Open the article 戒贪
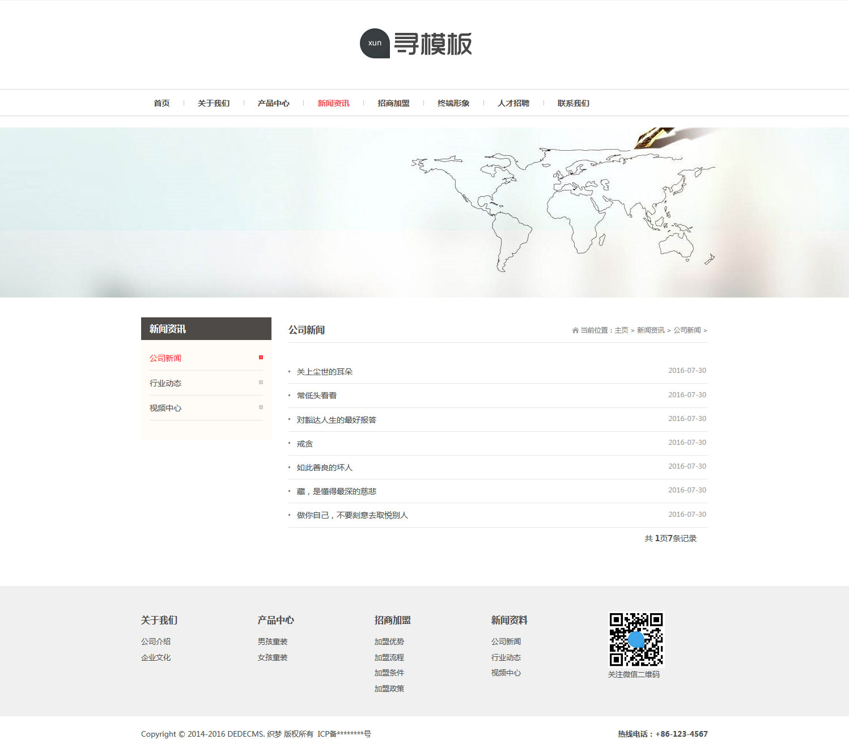849x752 pixels. click(x=305, y=444)
